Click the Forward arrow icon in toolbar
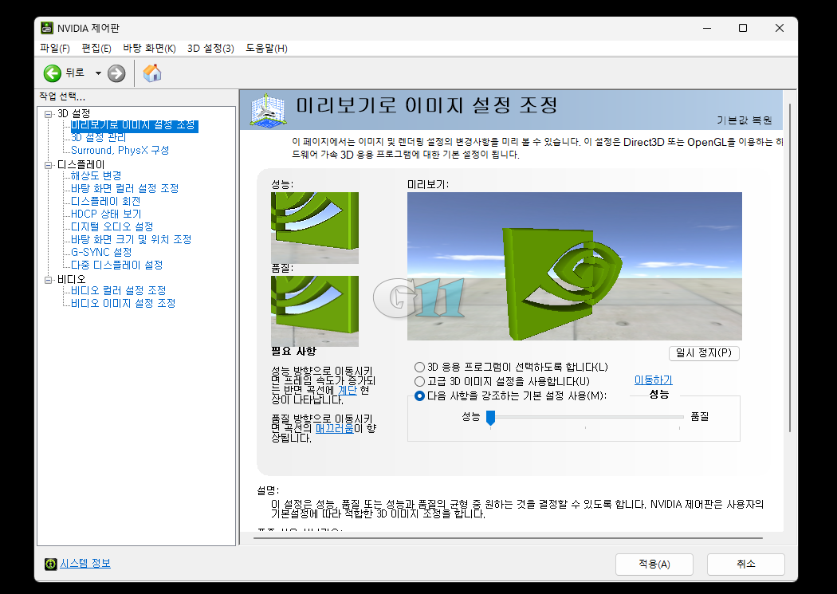 116,73
